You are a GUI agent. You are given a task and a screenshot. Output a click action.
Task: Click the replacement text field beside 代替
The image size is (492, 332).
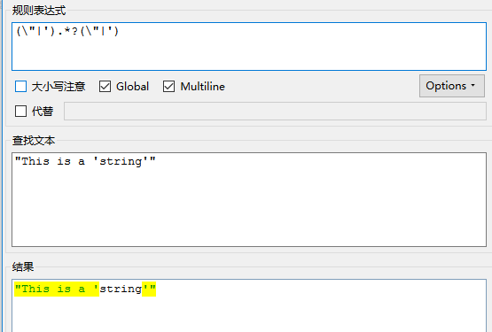pos(275,111)
